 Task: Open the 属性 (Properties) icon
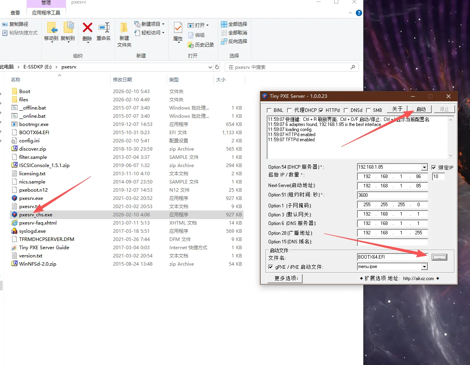(x=178, y=33)
